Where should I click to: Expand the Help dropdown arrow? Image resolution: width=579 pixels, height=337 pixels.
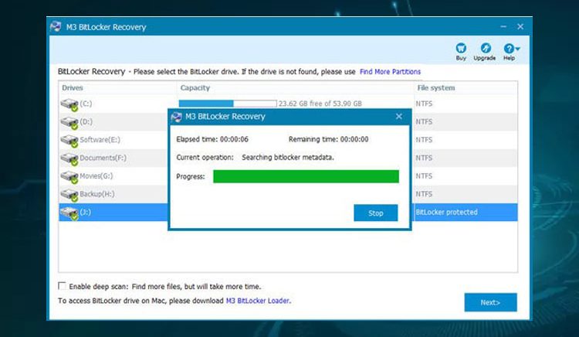tap(518, 49)
